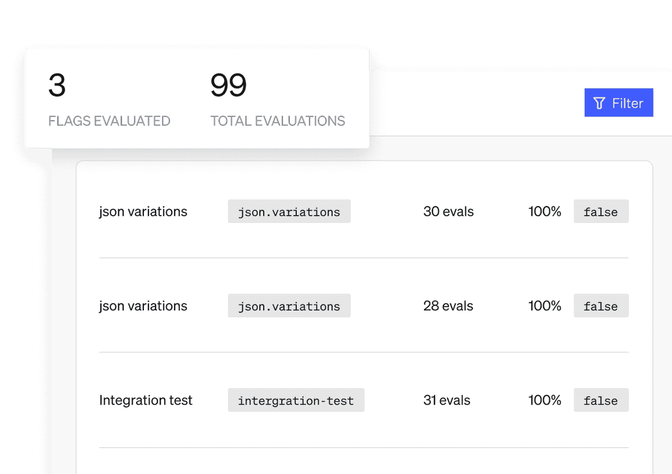
Task: Select the second json variations row name
Action: click(x=143, y=306)
